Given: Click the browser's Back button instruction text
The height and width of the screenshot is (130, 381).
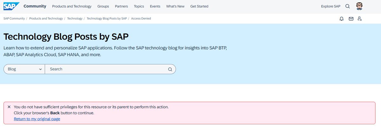Looking at the screenshot, I should tap(54, 113).
